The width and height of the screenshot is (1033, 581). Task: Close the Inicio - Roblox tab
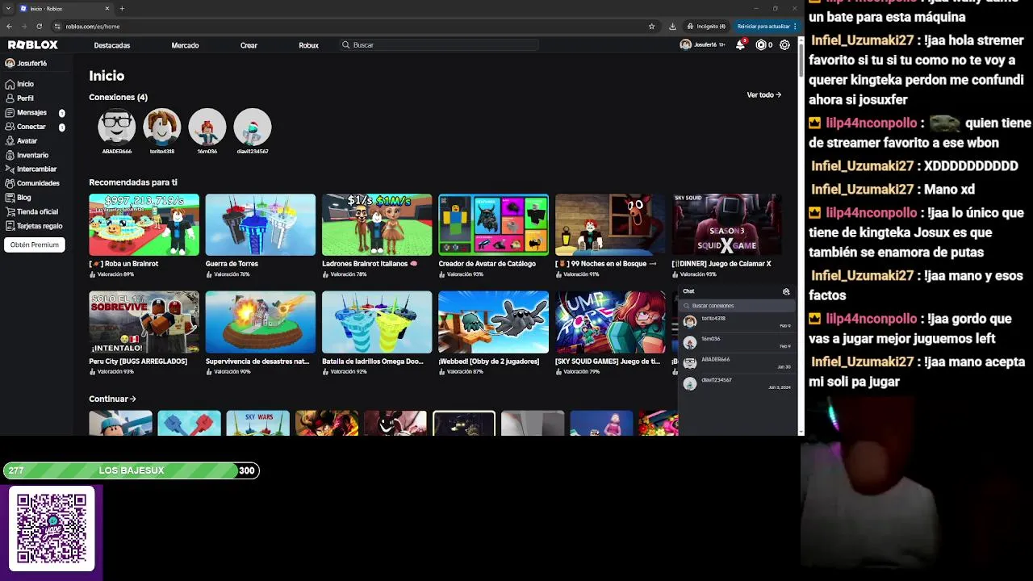(107, 8)
